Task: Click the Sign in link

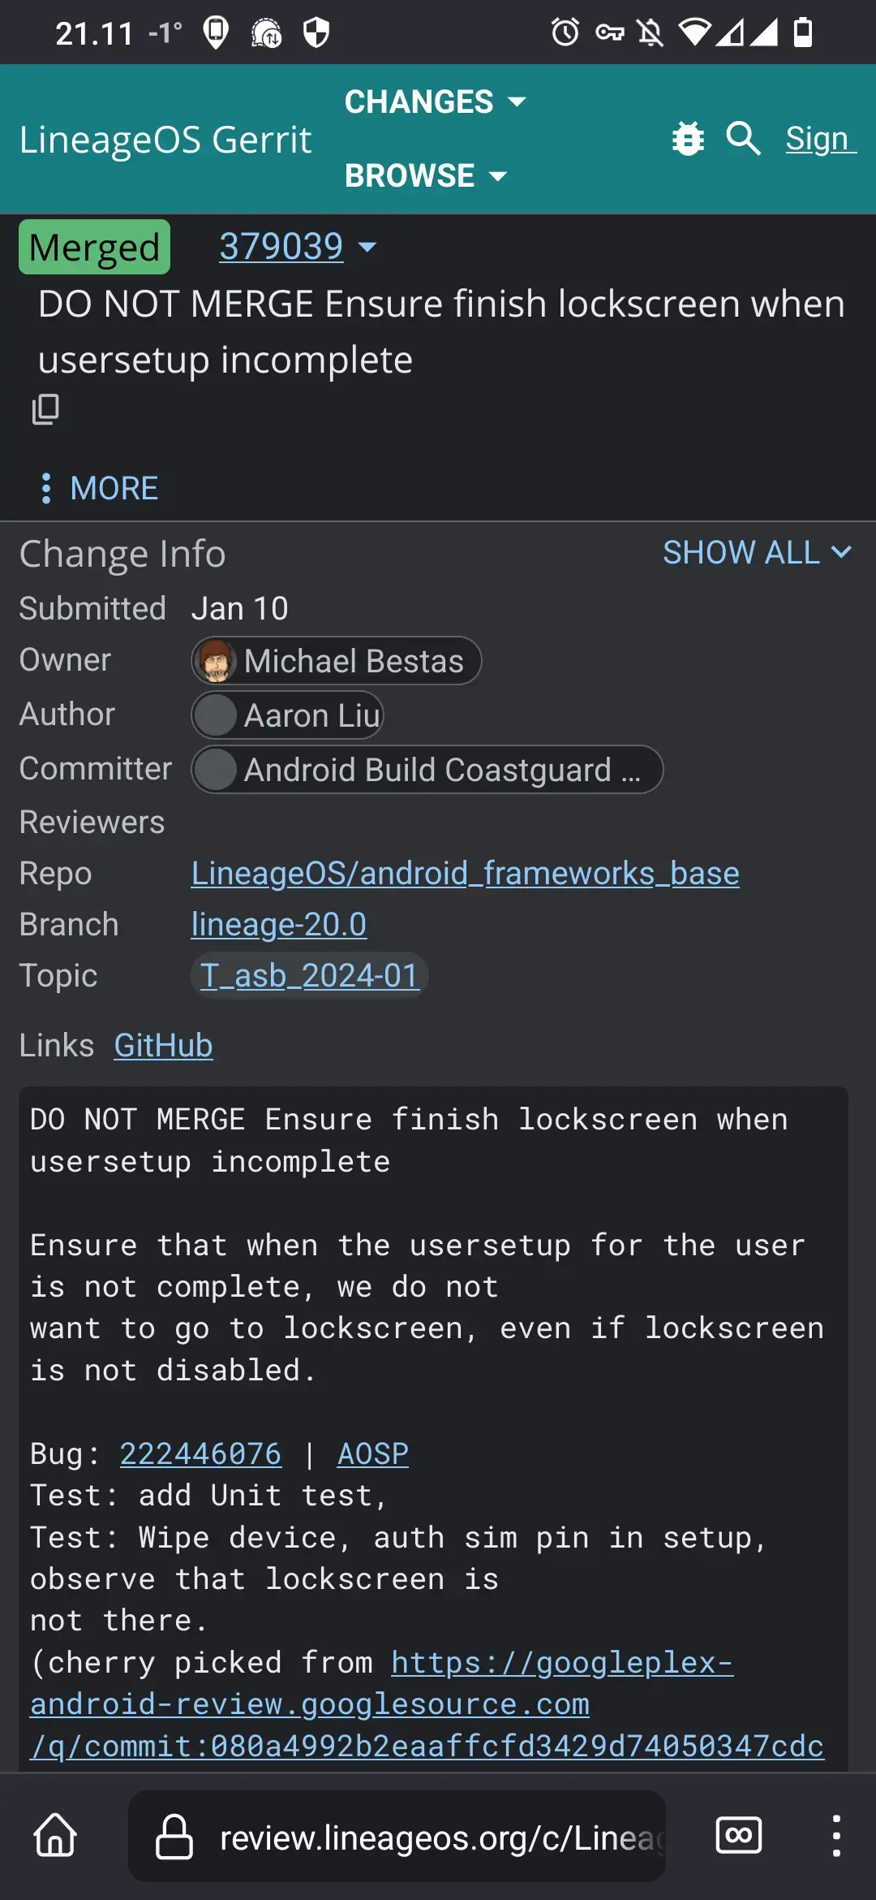Action: pos(819,139)
